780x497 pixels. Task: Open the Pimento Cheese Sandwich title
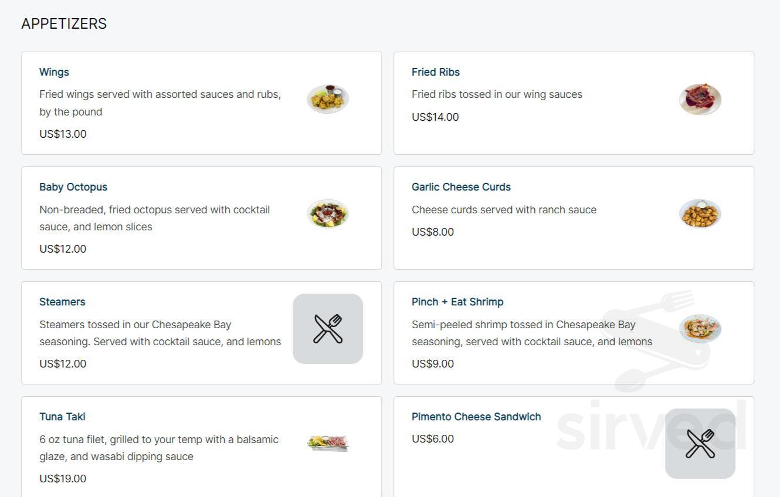[x=476, y=417]
